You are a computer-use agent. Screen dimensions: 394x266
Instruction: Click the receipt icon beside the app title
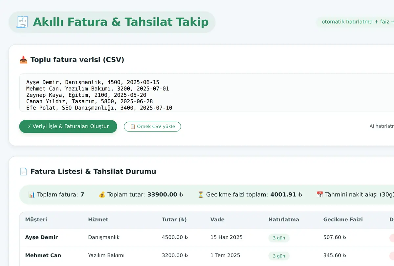(22, 22)
